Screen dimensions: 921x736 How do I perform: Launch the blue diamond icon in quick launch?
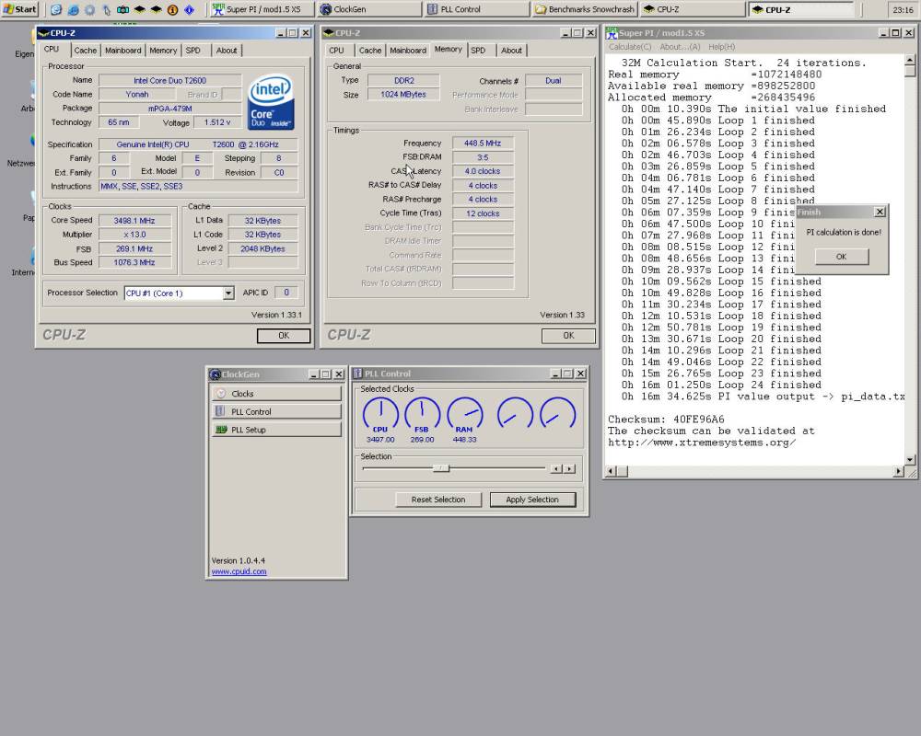point(189,9)
